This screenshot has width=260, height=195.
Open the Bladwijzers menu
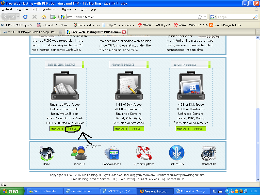(69, 9)
